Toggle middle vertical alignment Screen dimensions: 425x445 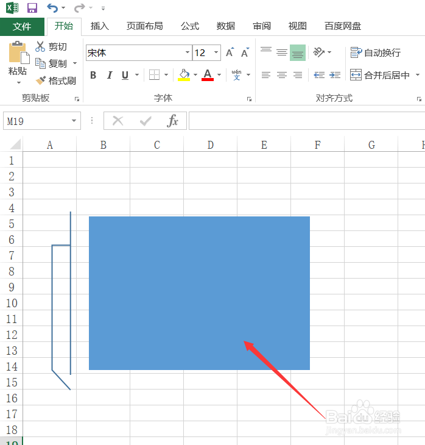click(282, 52)
